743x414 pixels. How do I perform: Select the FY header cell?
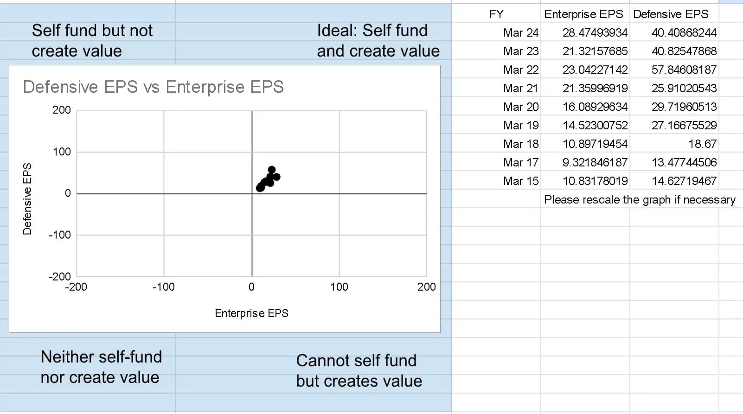click(496, 14)
